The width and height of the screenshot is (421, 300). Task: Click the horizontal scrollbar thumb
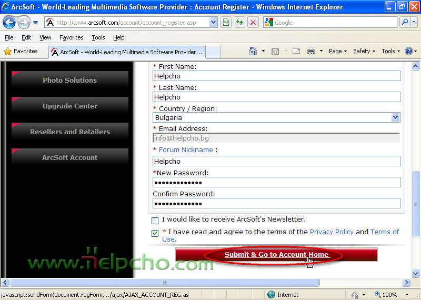pyautogui.click(x=165, y=282)
